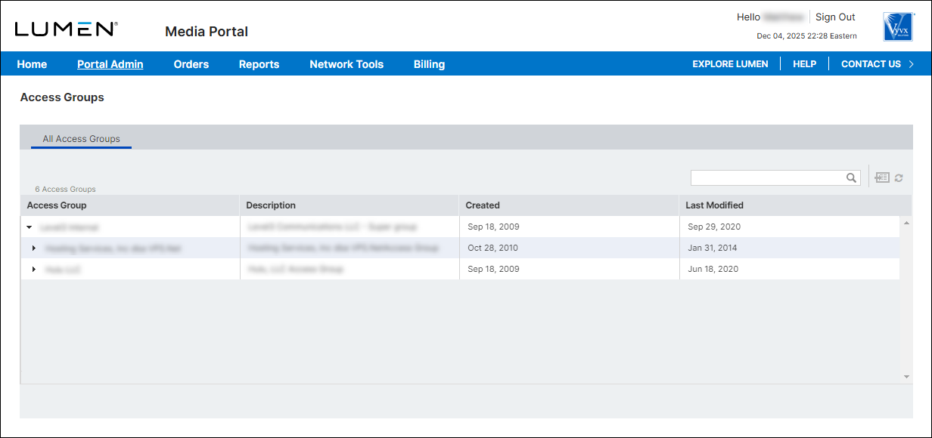Click the export list icon
Screen dimensions: 932x438
click(882, 177)
